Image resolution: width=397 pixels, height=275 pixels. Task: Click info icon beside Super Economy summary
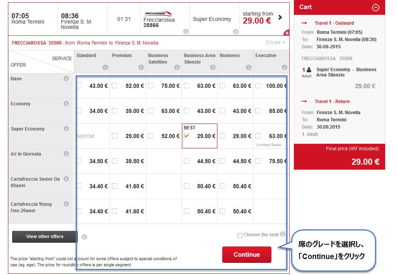tap(236, 31)
